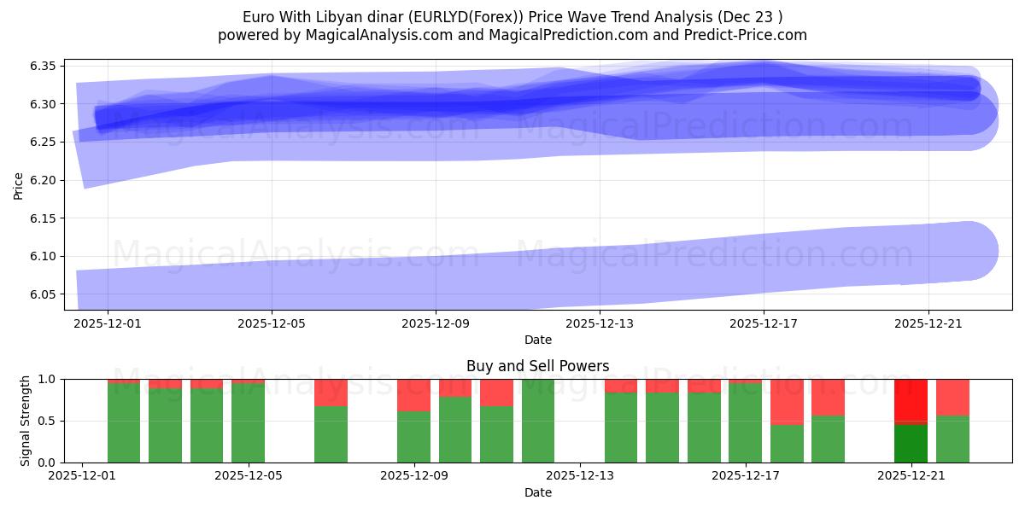
Task: Select the Signal Strength axis label
Action: tap(26, 420)
